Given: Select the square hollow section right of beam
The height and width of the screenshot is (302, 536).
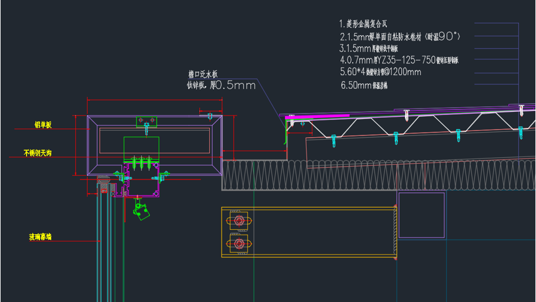Looking at the screenshot, I should pyautogui.click(x=421, y=215).
